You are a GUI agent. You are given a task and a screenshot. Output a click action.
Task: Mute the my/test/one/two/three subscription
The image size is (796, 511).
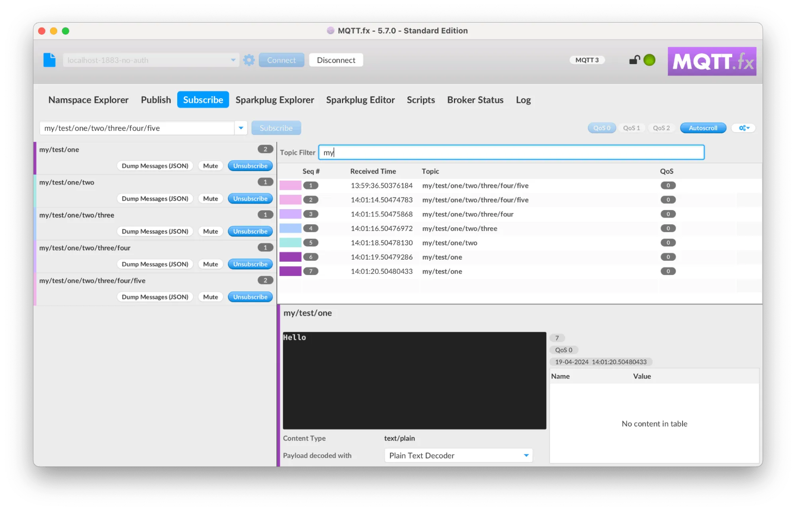click(x=210, y=231)
